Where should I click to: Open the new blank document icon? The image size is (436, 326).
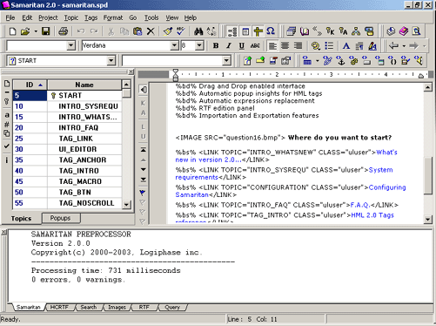click(x=12, y=31)
